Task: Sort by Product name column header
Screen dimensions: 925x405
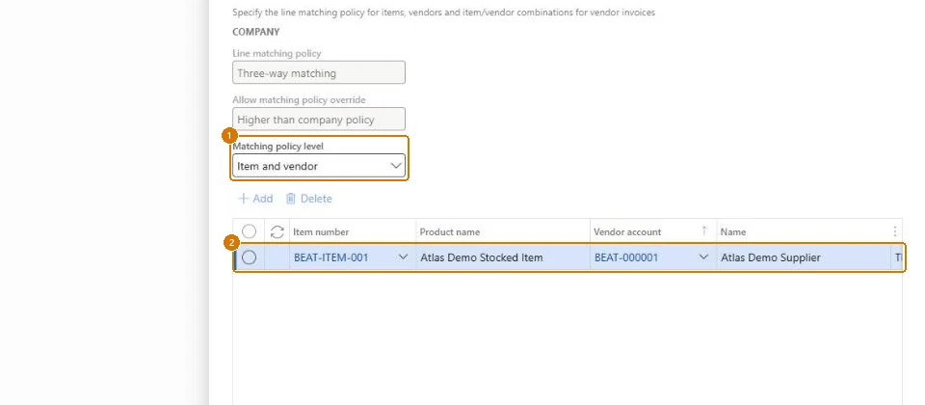Action: [450, 232]
